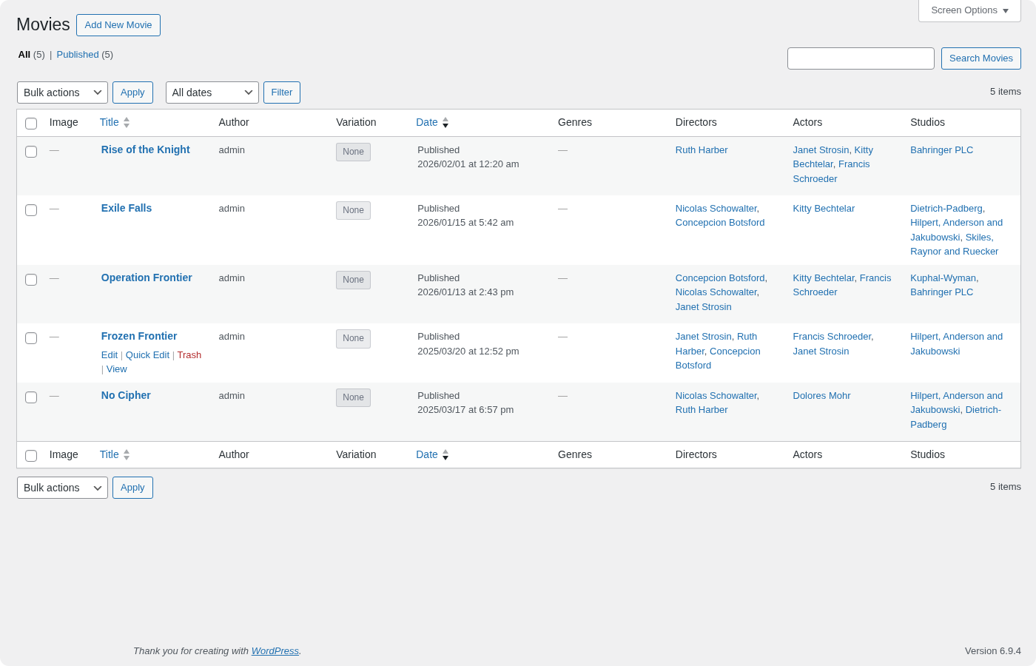The image size is (1036, 666).
Task: Click the Search Movies button
Action: [x=981, y=58]
